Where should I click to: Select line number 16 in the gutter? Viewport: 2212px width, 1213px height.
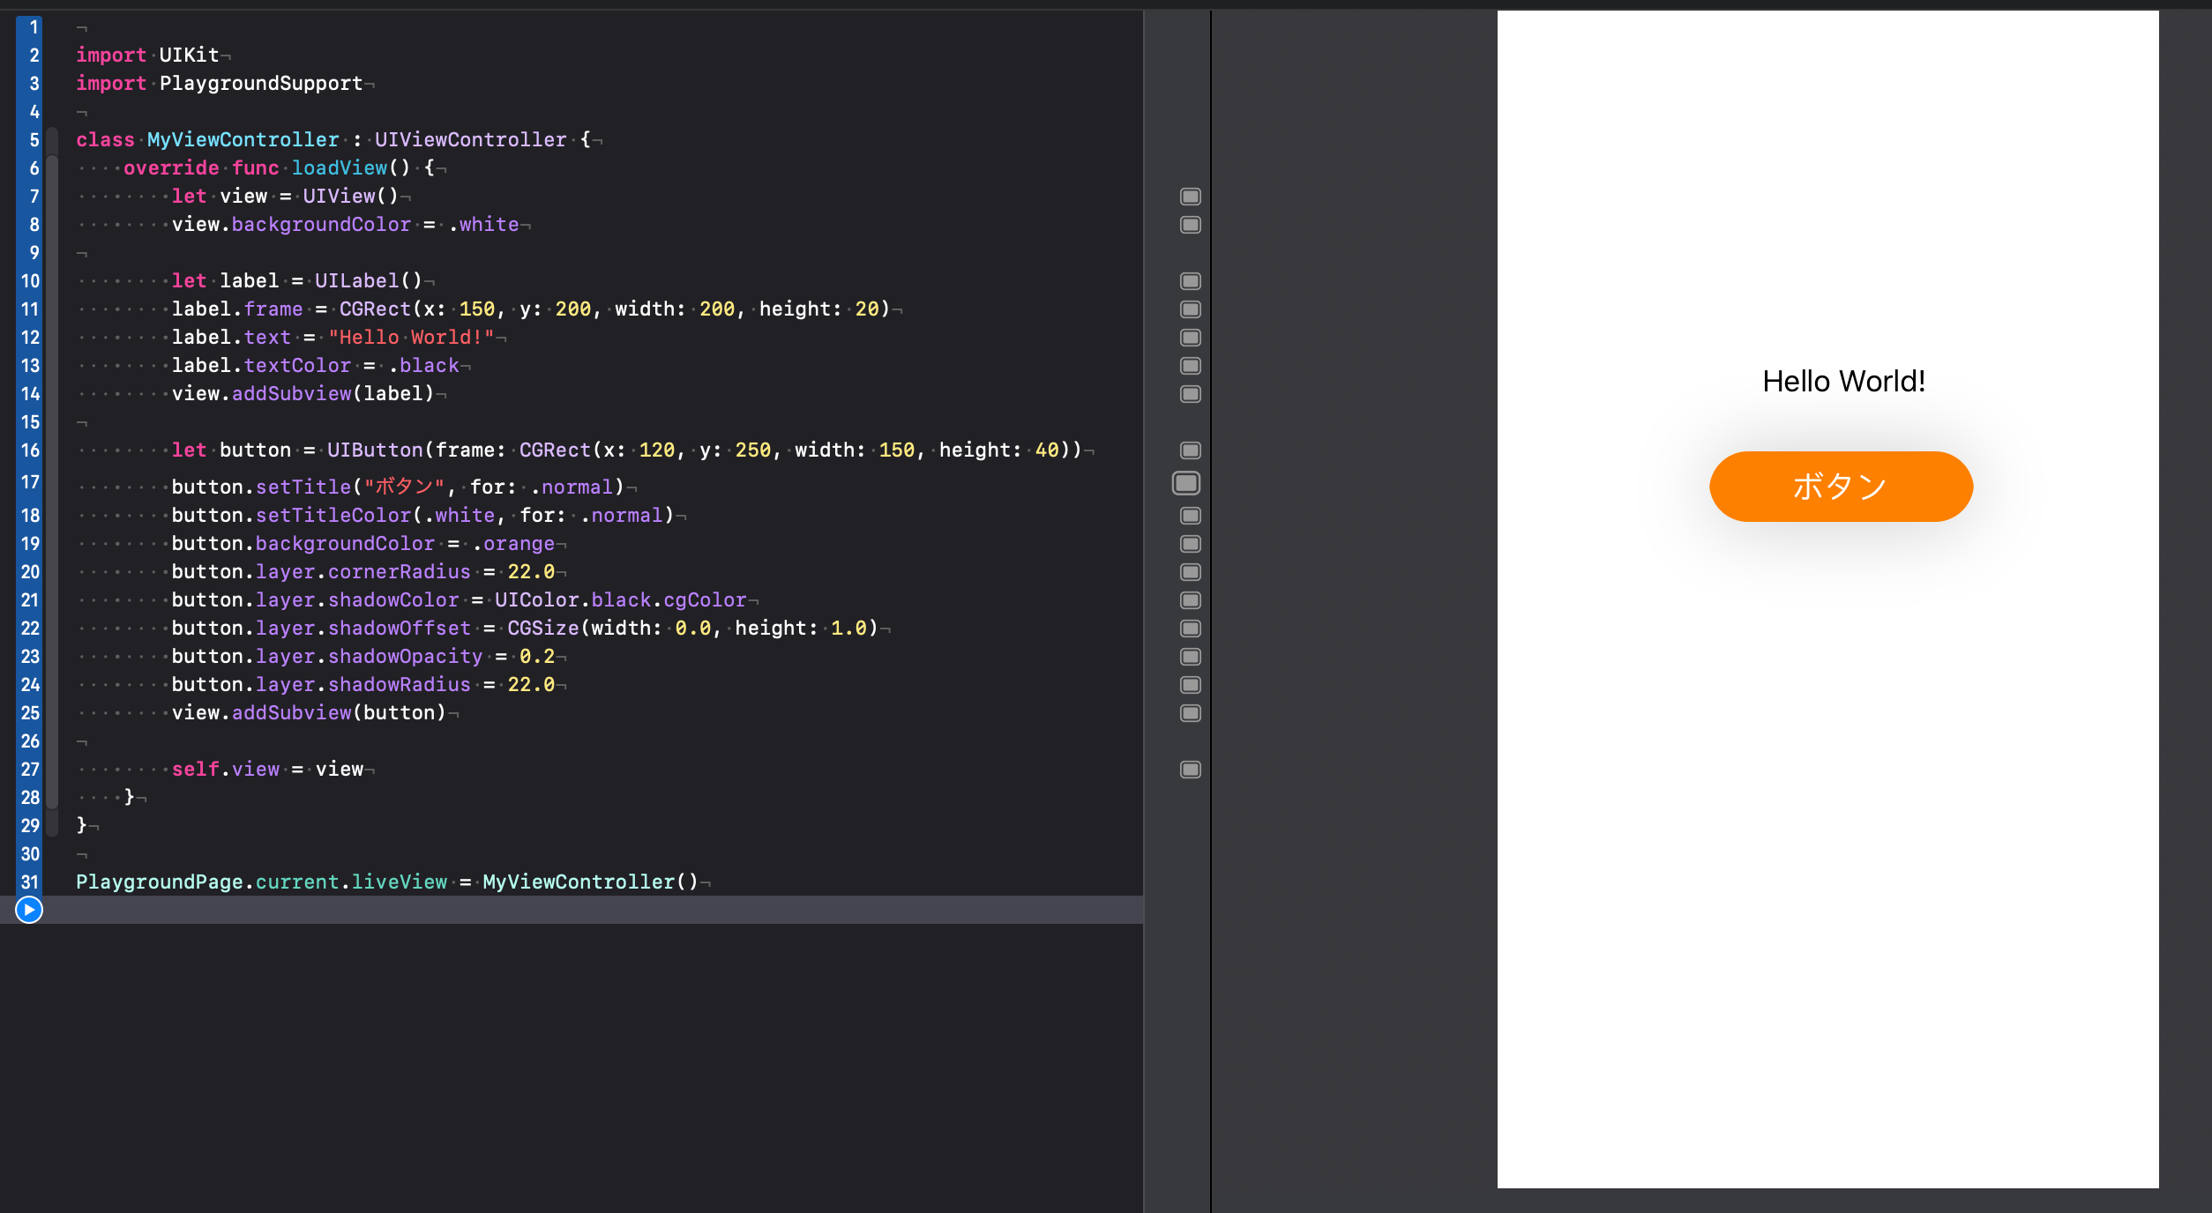click(30, 450)
